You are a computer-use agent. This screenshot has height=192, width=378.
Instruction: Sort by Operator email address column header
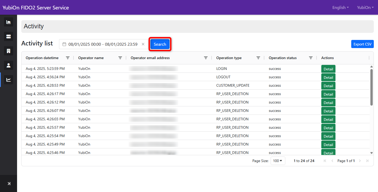[150, 58]
